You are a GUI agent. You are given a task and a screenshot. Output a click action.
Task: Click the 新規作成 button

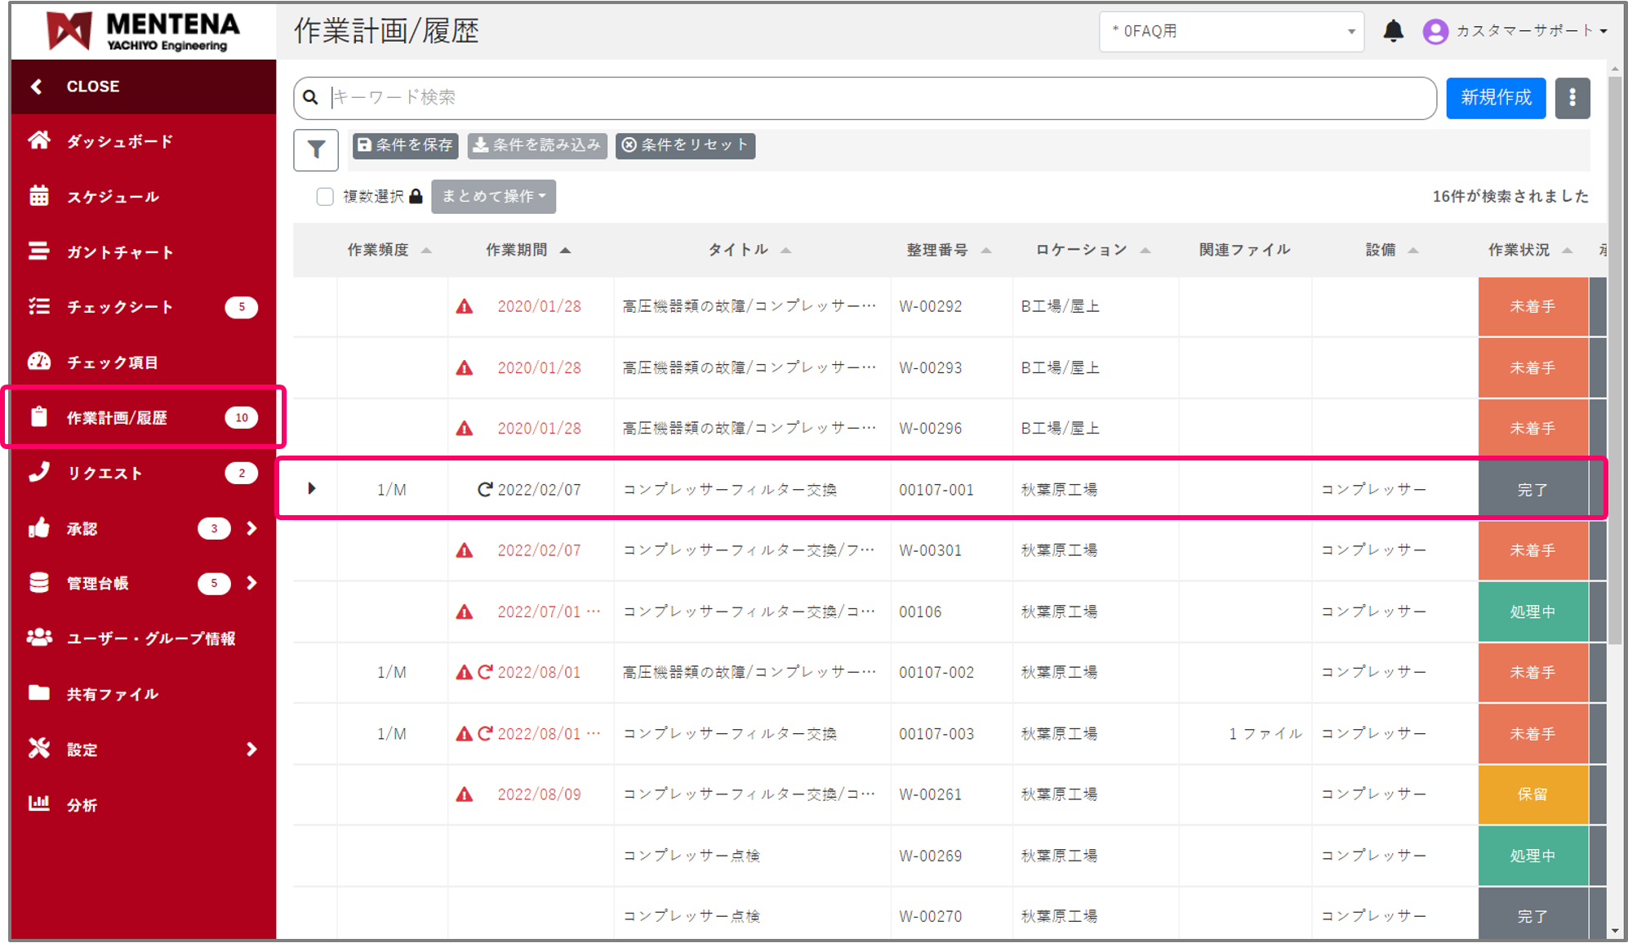pos(1495,98)
